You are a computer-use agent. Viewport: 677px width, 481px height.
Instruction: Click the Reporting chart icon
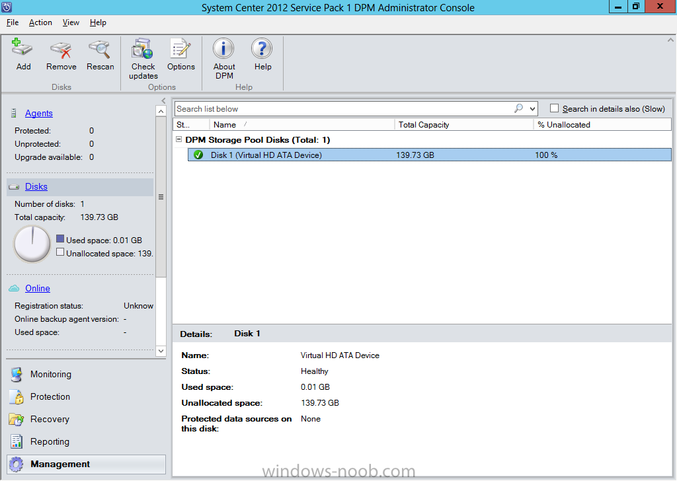pyautogui.click(x=17, y=442)
